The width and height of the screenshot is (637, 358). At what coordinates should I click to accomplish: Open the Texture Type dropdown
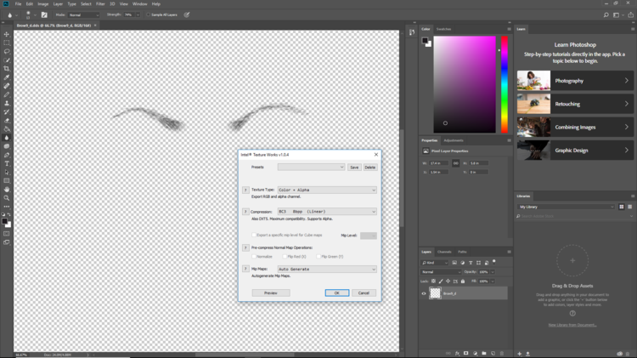coord(327,190)
